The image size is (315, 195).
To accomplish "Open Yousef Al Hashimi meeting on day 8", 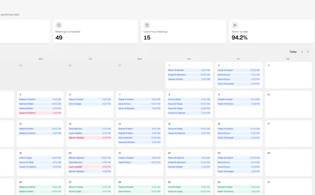I will [x=189, y=113].
